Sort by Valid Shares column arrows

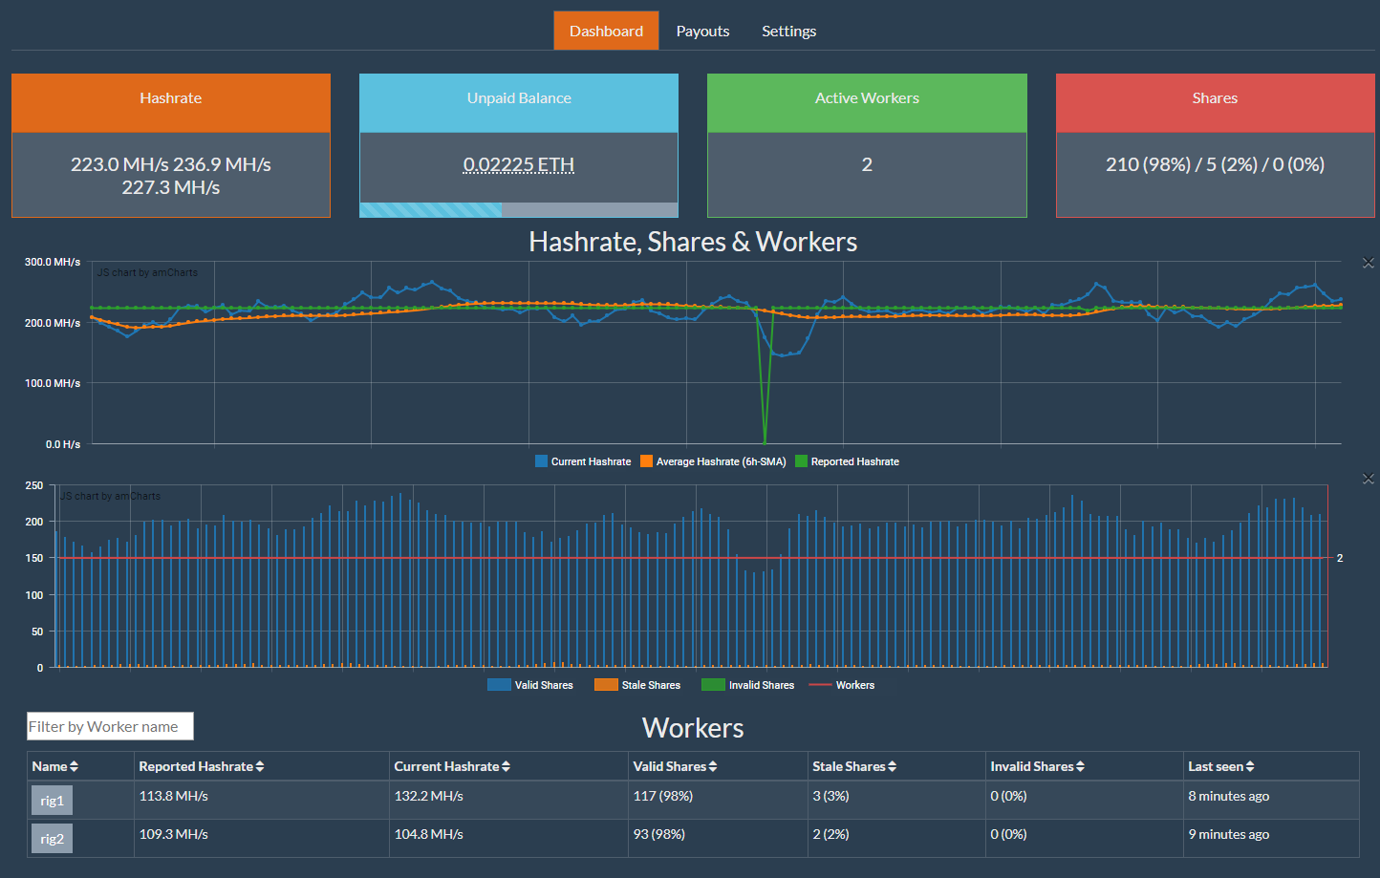[713, 766]
